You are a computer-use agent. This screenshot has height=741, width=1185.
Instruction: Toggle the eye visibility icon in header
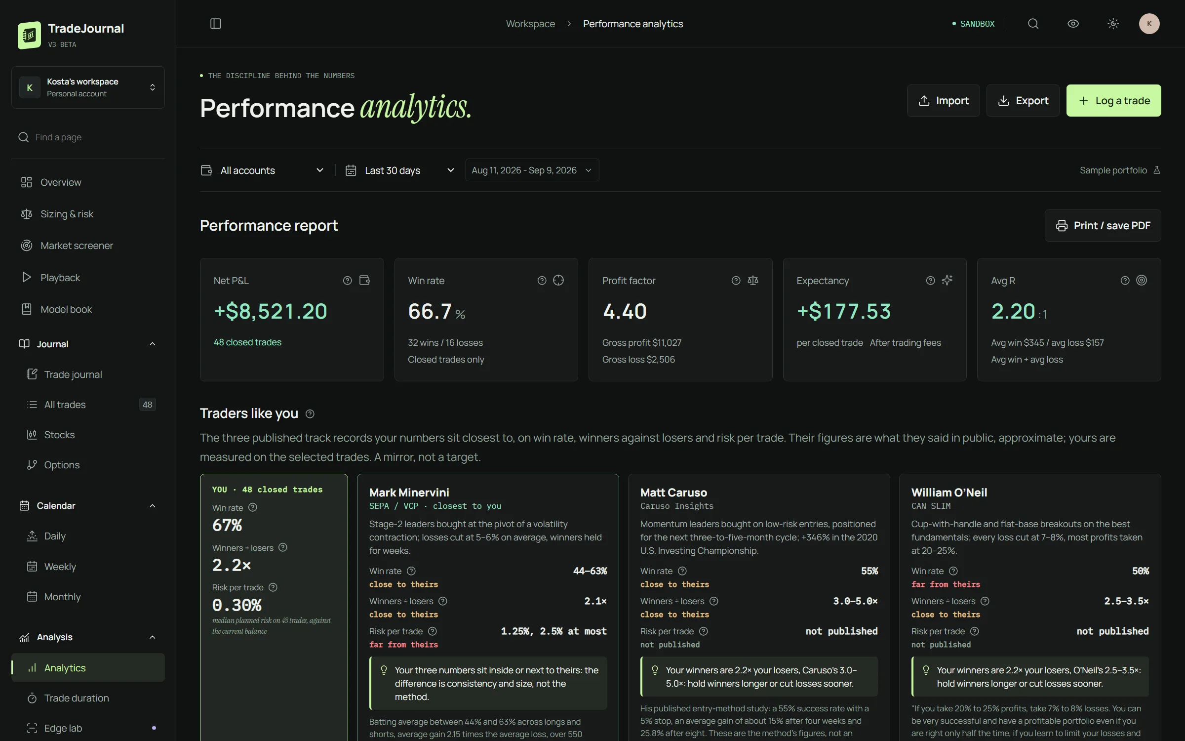coord(1073,24)
